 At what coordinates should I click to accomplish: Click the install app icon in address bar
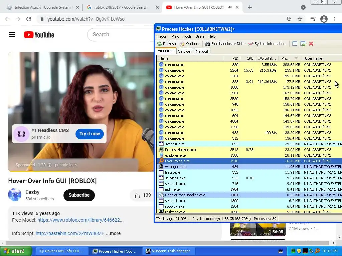289,19
